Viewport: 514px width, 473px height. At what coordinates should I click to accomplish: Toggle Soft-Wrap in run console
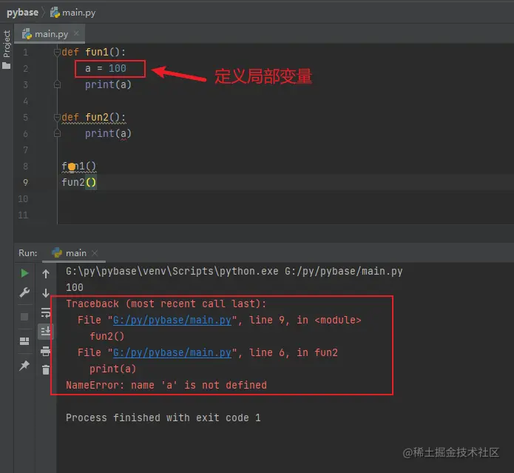[x=46, y=312]
